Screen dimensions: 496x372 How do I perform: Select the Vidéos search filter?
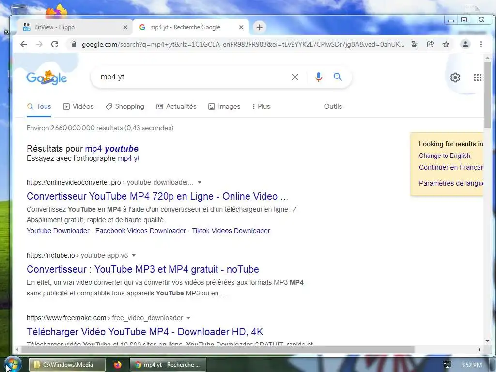pyautogui.click(x=78, y=106)
